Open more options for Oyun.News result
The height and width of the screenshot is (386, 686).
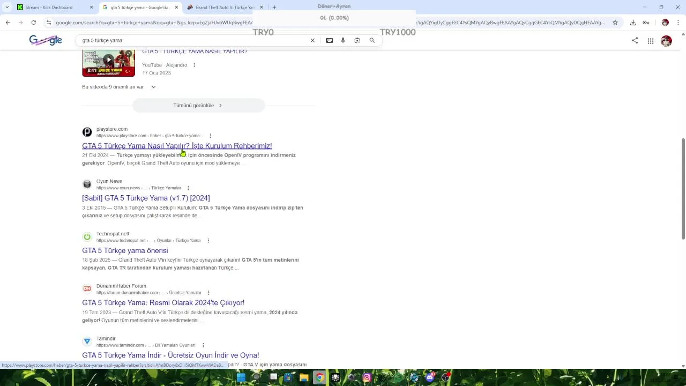pyautogui.click(x=188, y=188)
